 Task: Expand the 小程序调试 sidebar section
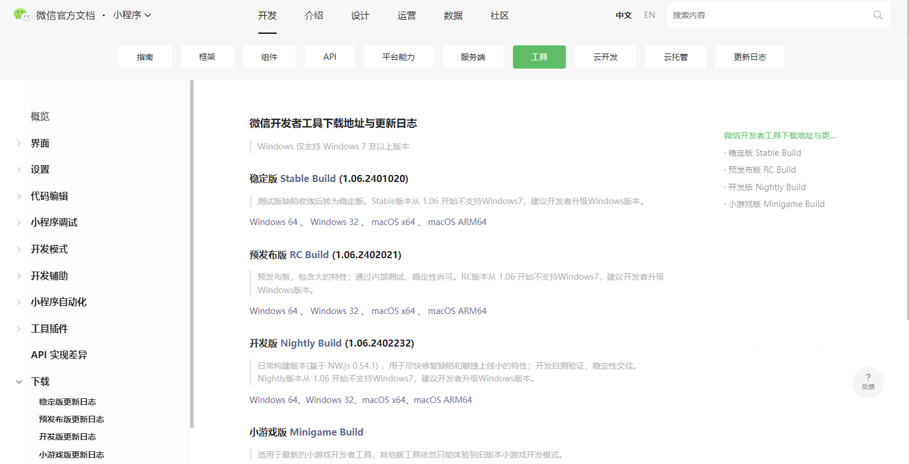point(19,222)
